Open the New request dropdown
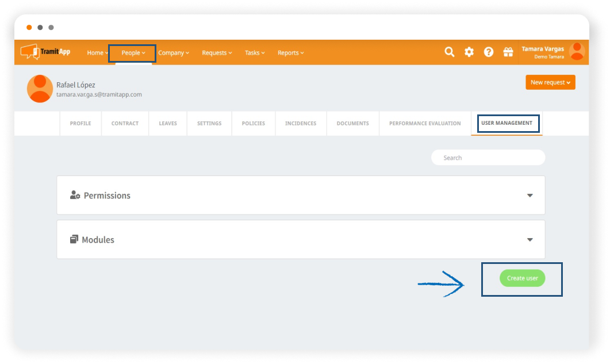The image size is (610, 364). tap(550, 83)
